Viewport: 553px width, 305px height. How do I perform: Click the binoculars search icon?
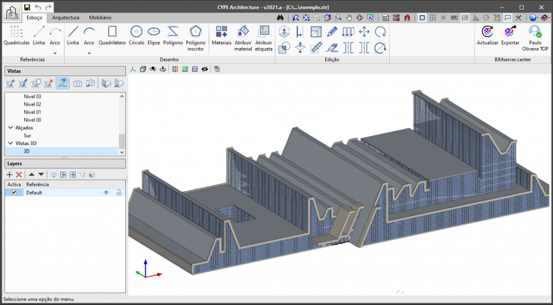click(x=280, y=18)
